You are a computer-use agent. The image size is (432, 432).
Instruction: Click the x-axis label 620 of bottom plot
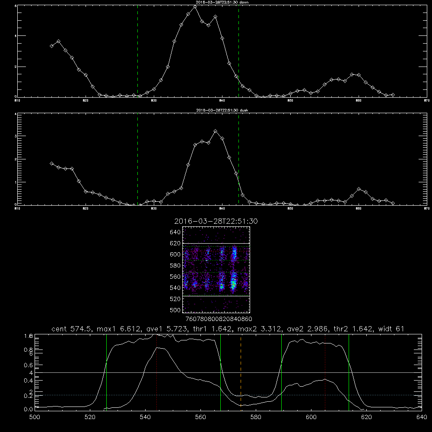(366, 417)
